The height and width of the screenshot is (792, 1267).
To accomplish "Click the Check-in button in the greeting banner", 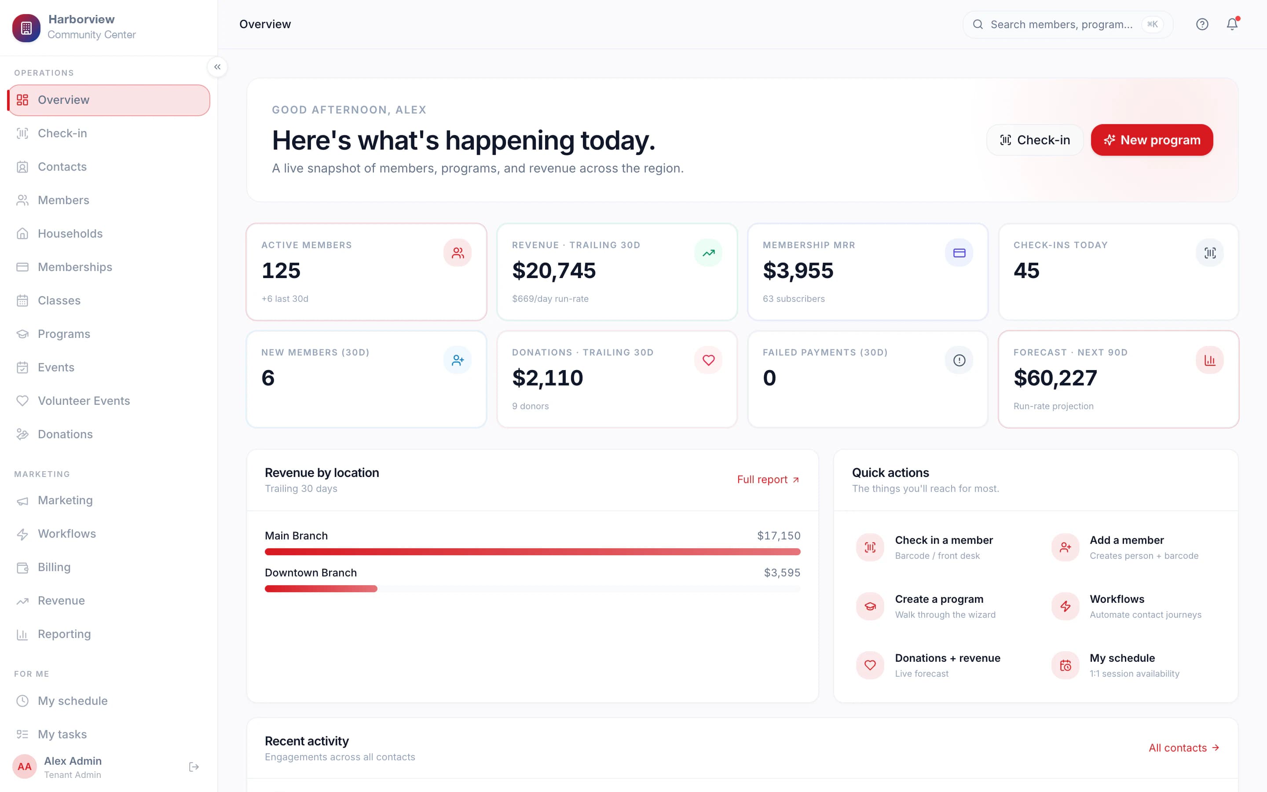I will [x=1035, y=140].
